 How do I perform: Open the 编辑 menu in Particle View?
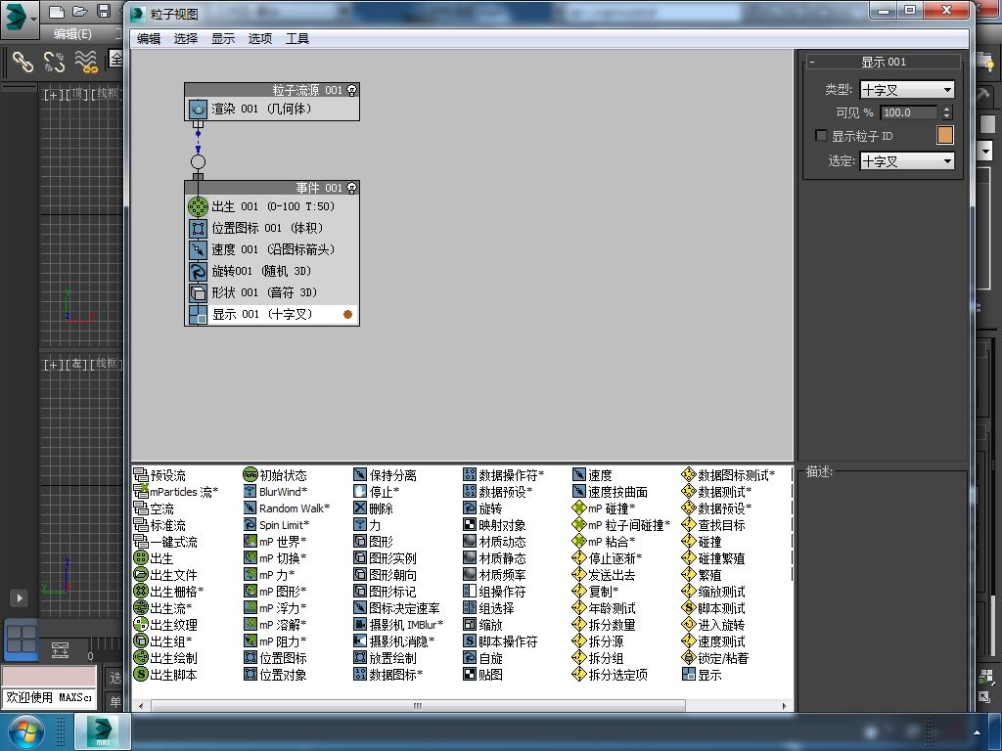pyautogui.click(x=149, y=39)
